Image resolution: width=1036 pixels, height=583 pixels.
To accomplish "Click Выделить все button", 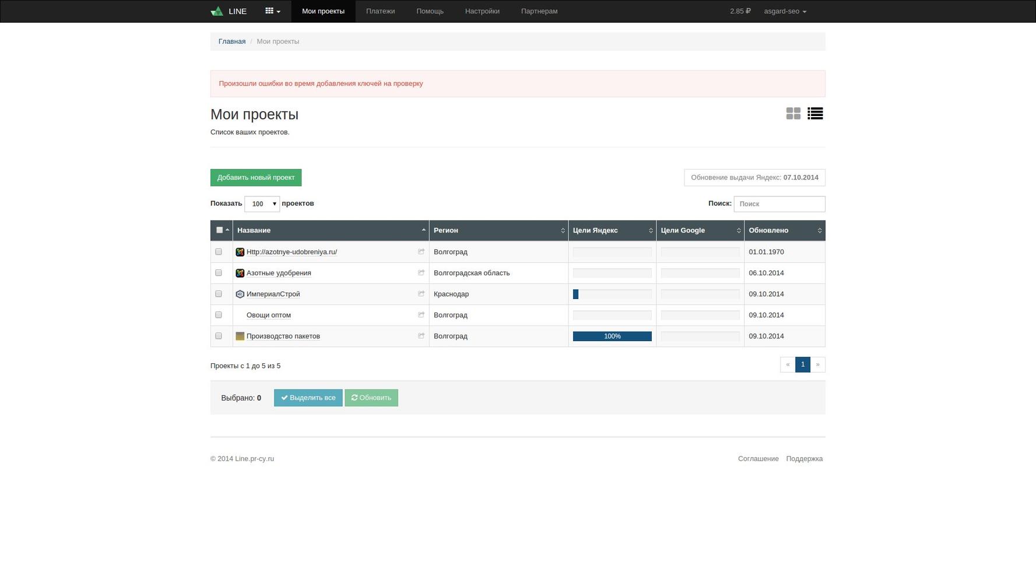I will 308,398.
